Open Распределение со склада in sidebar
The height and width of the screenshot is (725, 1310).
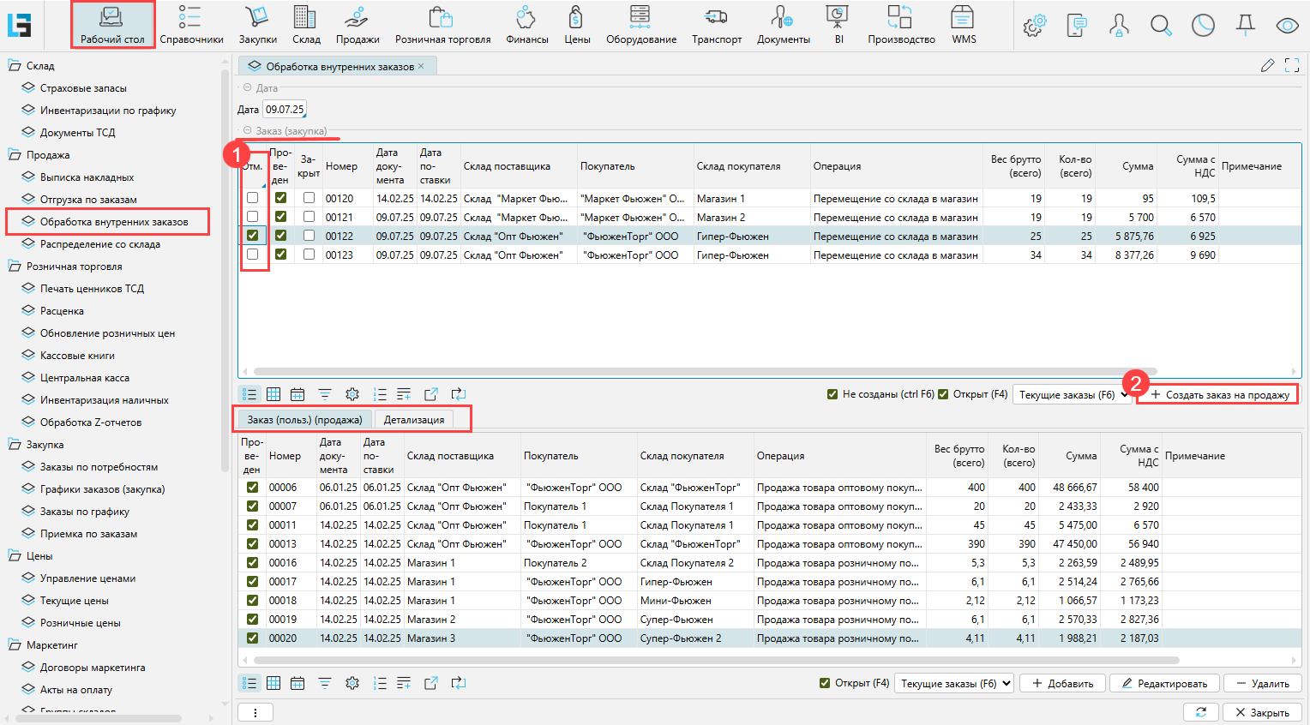(x=99, y=244)
